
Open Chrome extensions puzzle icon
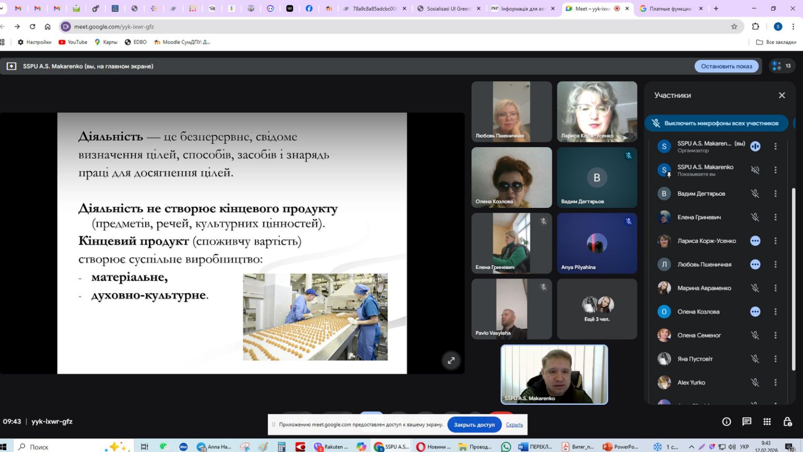[x=755, y=27]
